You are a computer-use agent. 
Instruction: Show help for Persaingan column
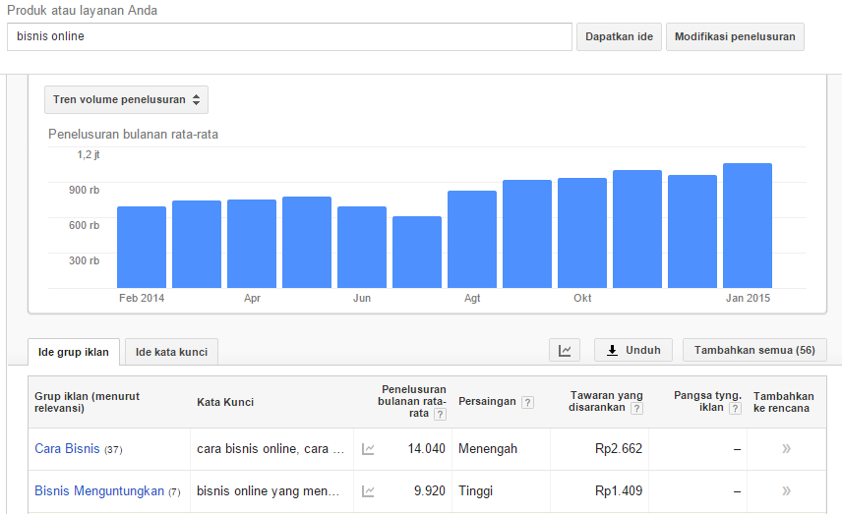[x=527, y=402]
